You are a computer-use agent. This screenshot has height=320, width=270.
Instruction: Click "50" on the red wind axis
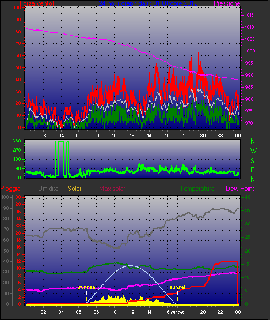[x=18, y=67]
